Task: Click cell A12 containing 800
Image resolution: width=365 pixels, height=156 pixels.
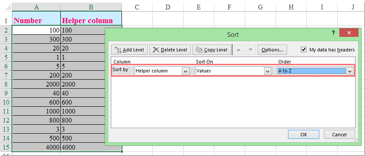Action: [x=36, y=120]
